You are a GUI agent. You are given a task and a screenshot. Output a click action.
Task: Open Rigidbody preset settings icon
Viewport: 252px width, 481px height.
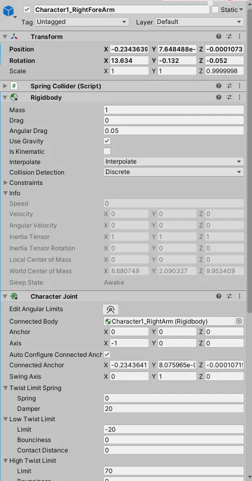pos(229,97)
